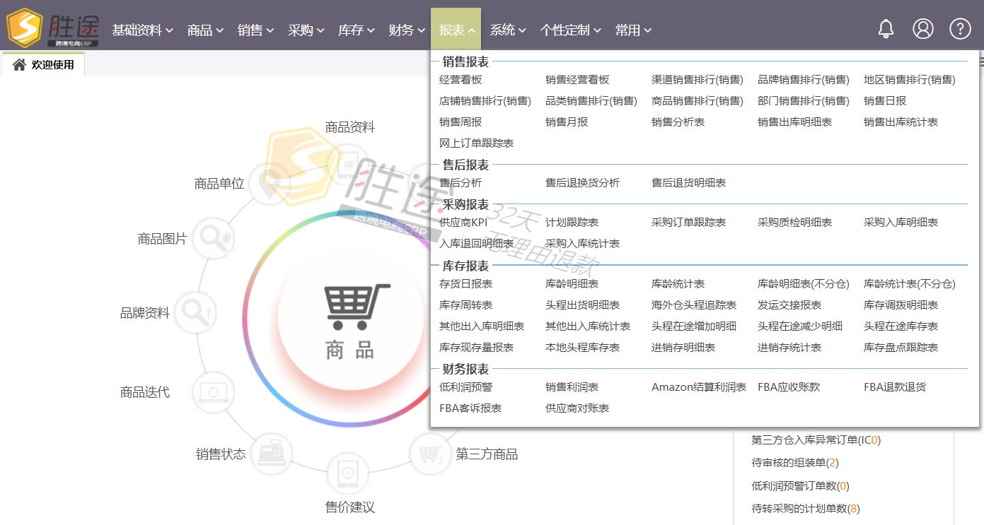Open the 销售月报 report
984x525 pixels.
tap(567, 122)
